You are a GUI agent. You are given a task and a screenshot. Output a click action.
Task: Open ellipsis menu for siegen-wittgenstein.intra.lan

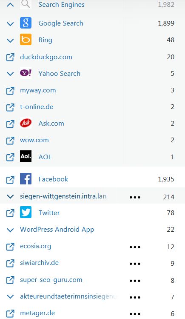coord(135,197)
